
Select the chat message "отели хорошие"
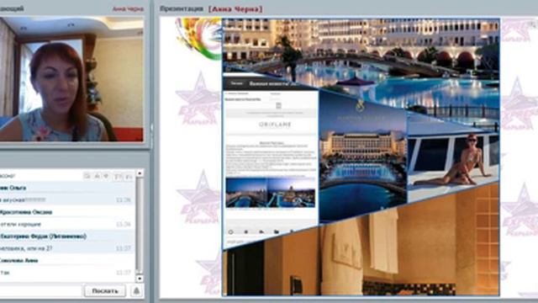pos(21,225)
